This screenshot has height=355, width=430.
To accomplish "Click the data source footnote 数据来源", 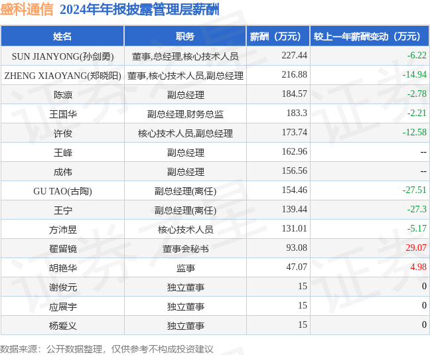I will coord(106,349).
